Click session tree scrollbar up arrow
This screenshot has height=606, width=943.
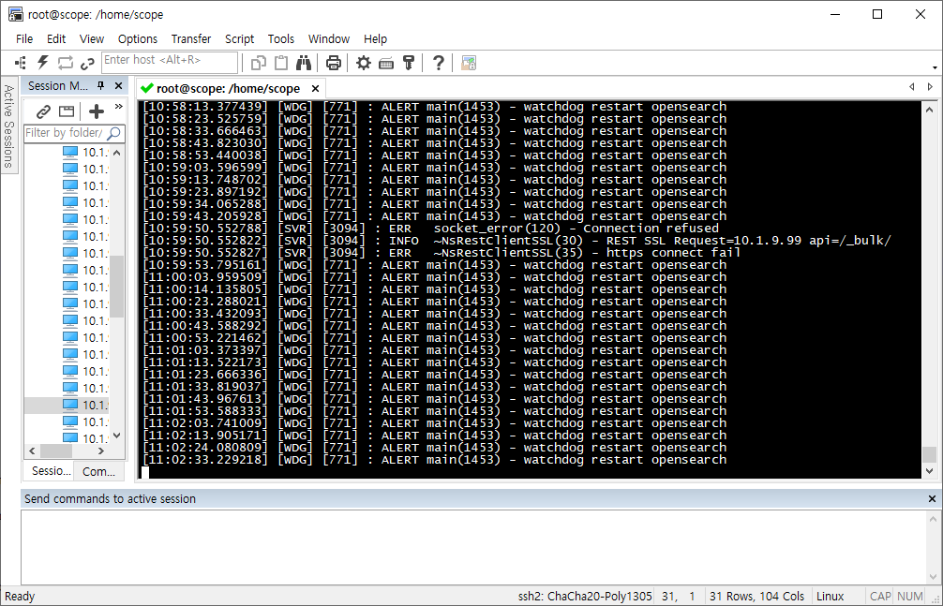pos(117,153)
